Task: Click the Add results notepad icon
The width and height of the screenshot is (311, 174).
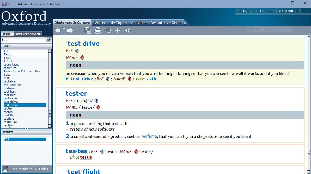Action: click(5, 169)
